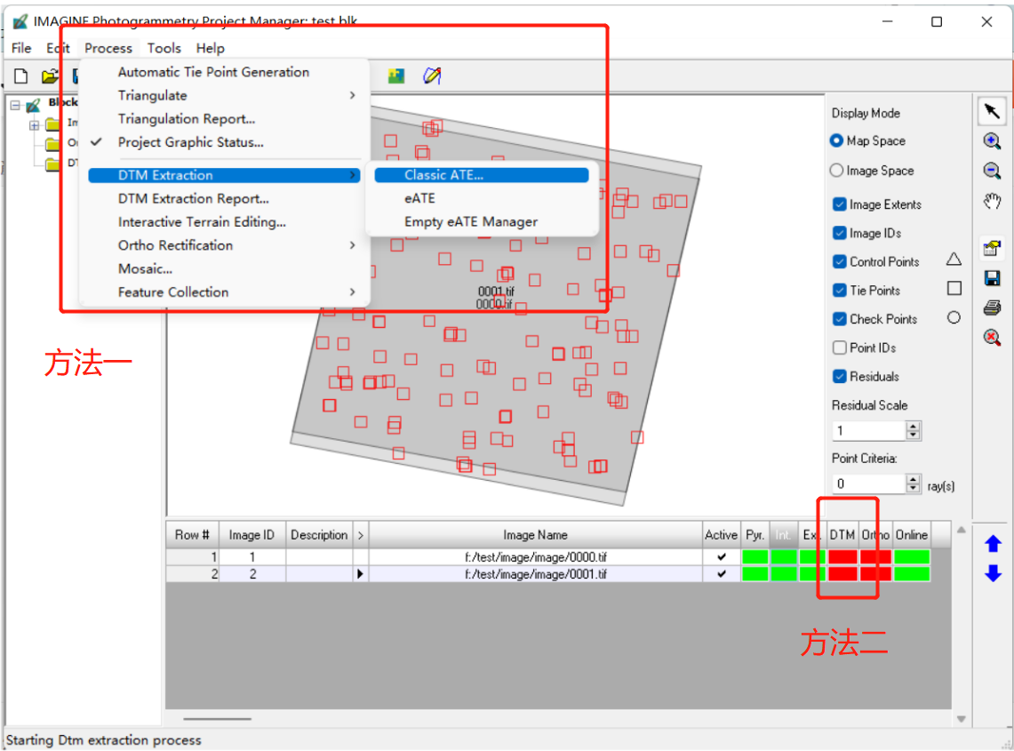
Task: Click the f:/test/image/image/0001.tif cell
Action: point(536,574)
